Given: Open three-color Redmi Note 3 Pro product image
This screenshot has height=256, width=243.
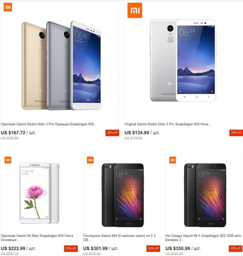Looking at the screenshot, I should click(61, 65).
